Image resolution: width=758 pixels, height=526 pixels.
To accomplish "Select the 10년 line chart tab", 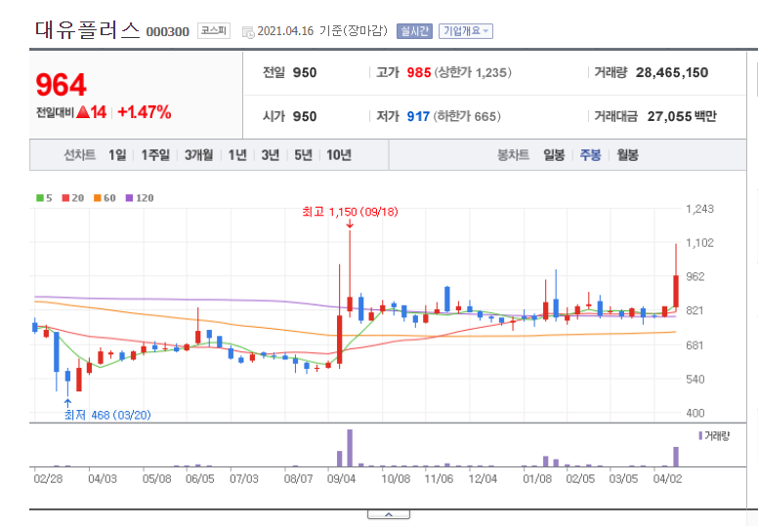I will point(338,155).
